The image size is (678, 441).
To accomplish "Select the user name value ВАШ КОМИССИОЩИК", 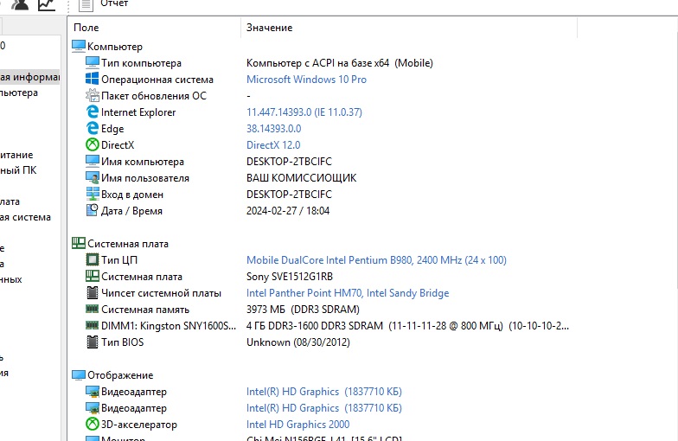I will [301, 178].
